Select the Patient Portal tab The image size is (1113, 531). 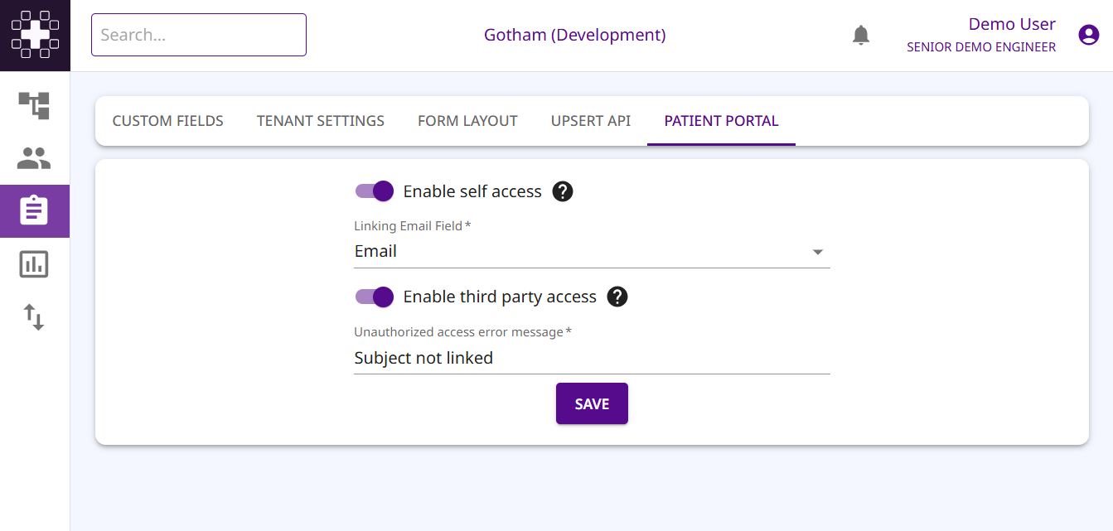721,121
